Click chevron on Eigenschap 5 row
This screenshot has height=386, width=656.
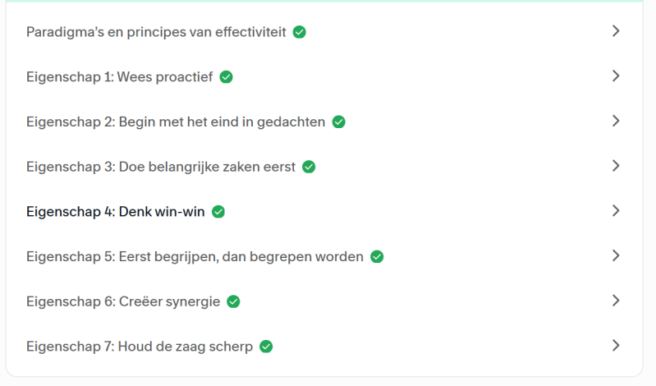point(616,255)
